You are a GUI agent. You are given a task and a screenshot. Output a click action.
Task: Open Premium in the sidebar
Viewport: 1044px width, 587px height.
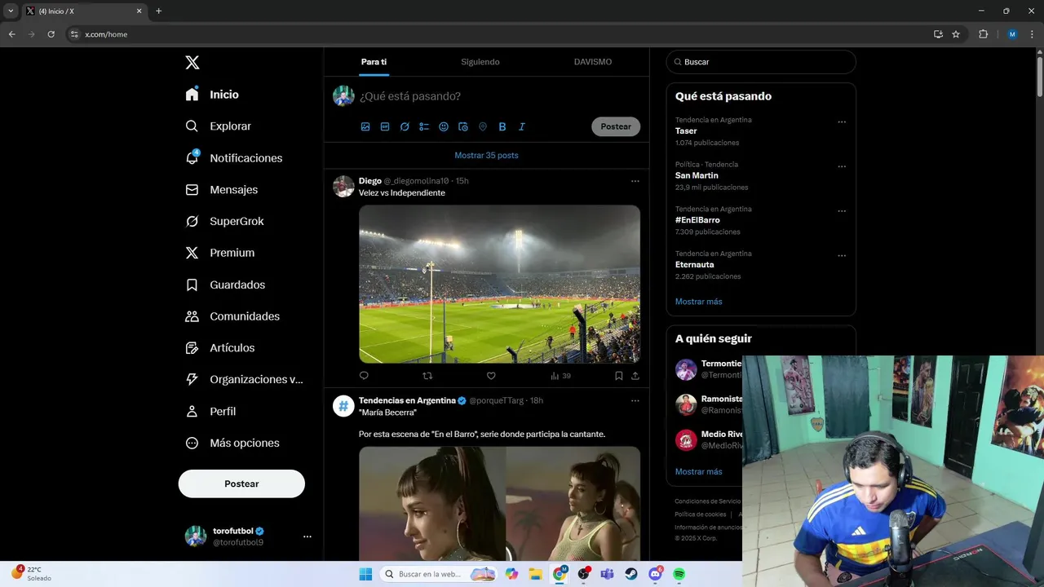[x=219, y=253]
